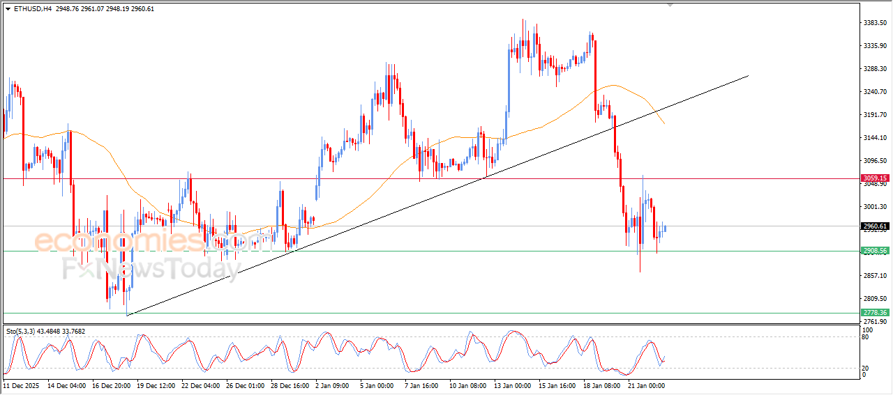The width and height of the screenshot is (893, 395).
Task: Select the red 3059.15 price label
Action: tap(874, 178)
